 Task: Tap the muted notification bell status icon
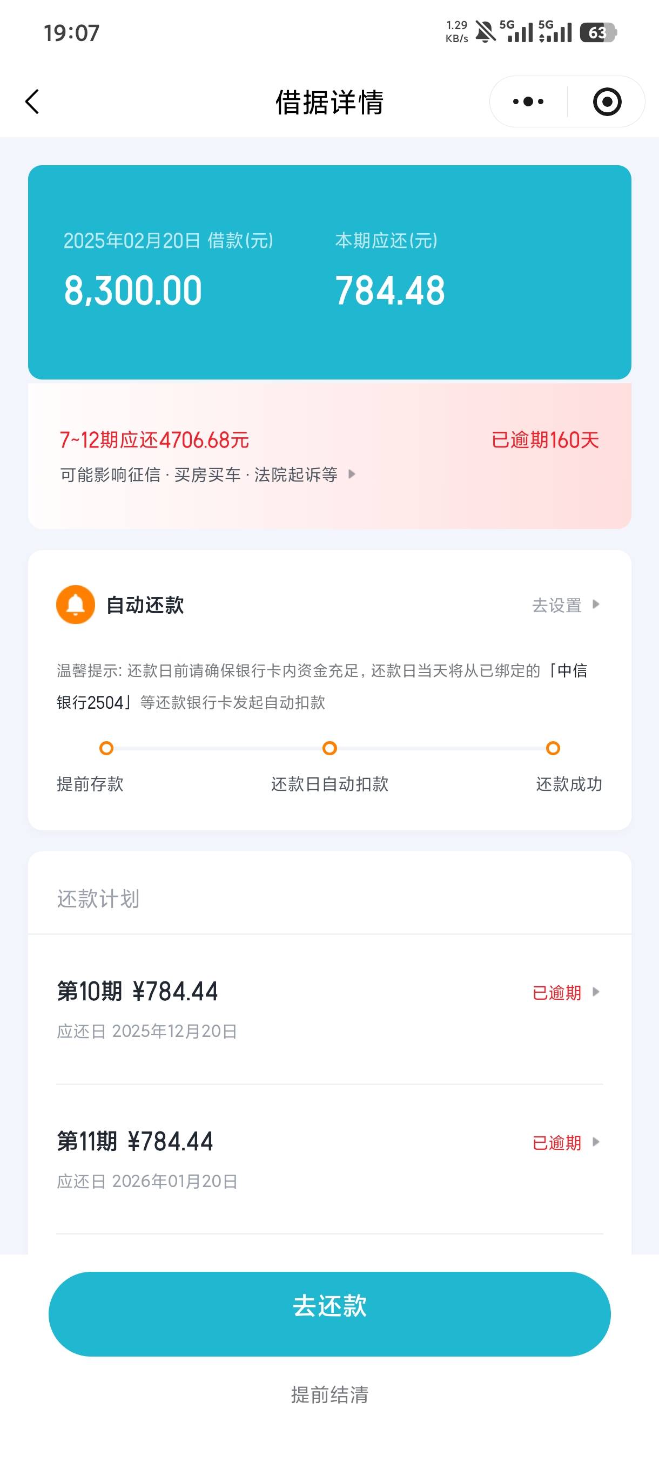click(x=485, y=32)
